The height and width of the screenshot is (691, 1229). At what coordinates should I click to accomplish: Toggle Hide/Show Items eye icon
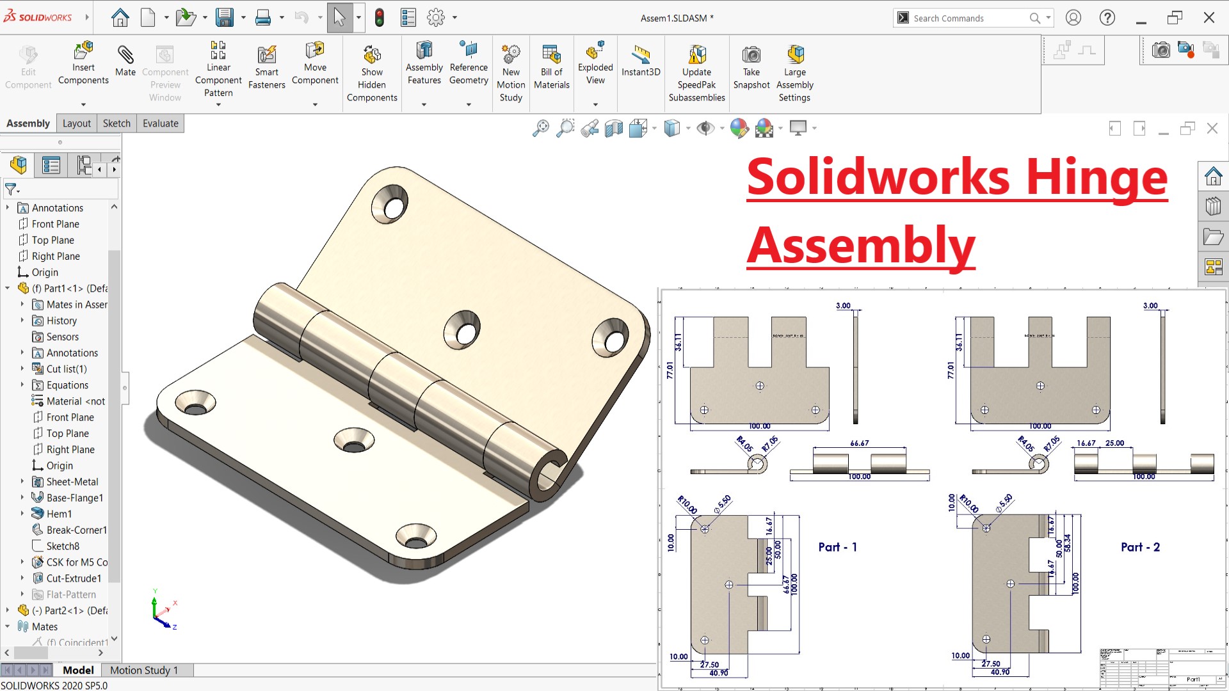(x=705, y=128)
